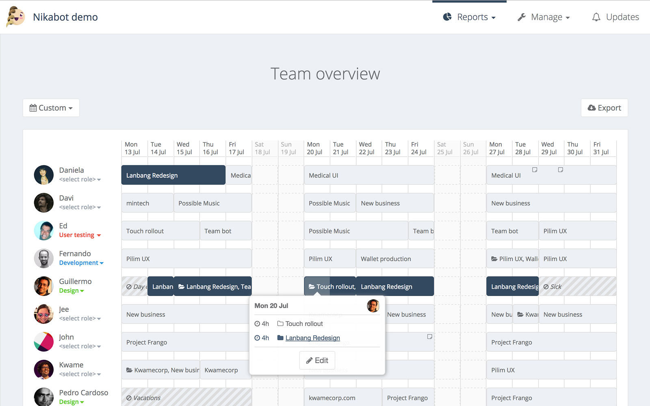Click the Nikabot mascot logo

[16, 17]
